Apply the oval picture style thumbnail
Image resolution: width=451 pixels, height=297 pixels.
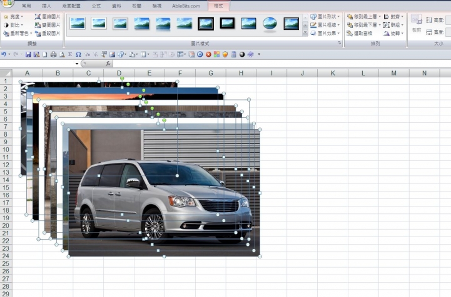click(270, 24)
